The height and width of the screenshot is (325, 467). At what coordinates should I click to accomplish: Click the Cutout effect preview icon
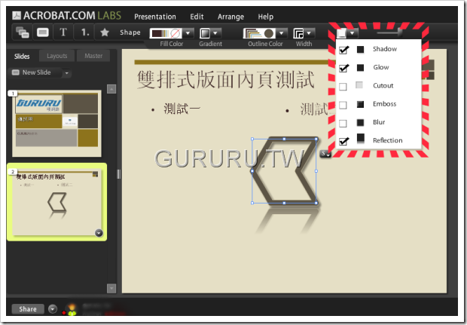click(x=359, y=85)
